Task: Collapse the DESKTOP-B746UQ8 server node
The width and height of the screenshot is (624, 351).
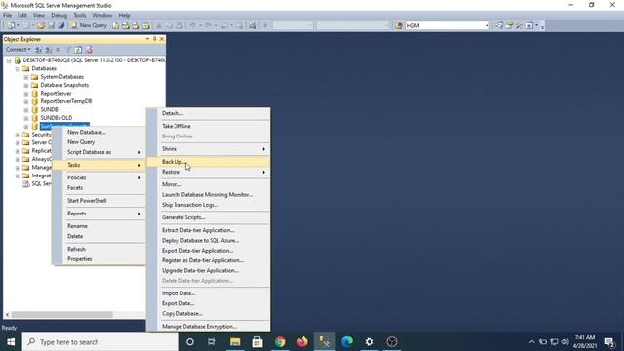Action: (x=9, y=60)
